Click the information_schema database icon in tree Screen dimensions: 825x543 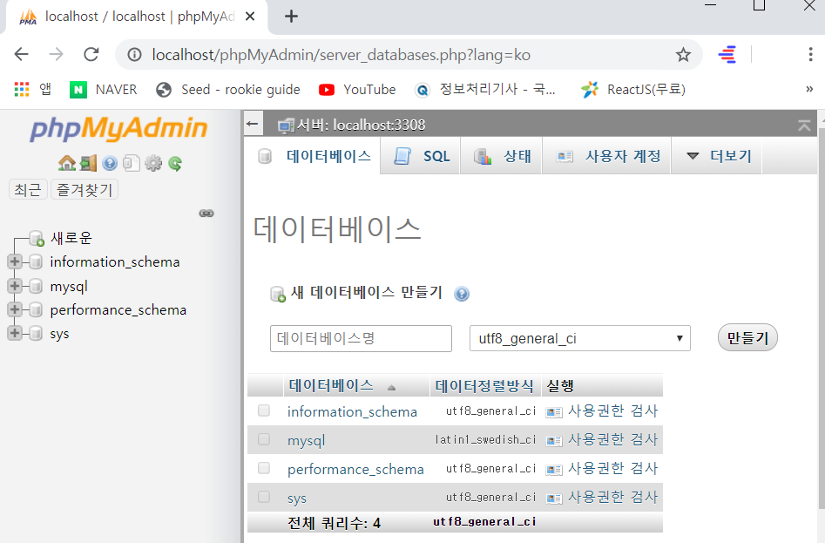[37, 261]
